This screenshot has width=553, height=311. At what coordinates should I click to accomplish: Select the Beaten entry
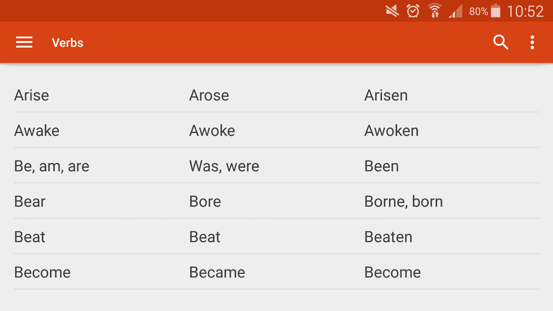click(x=388, y=237)
